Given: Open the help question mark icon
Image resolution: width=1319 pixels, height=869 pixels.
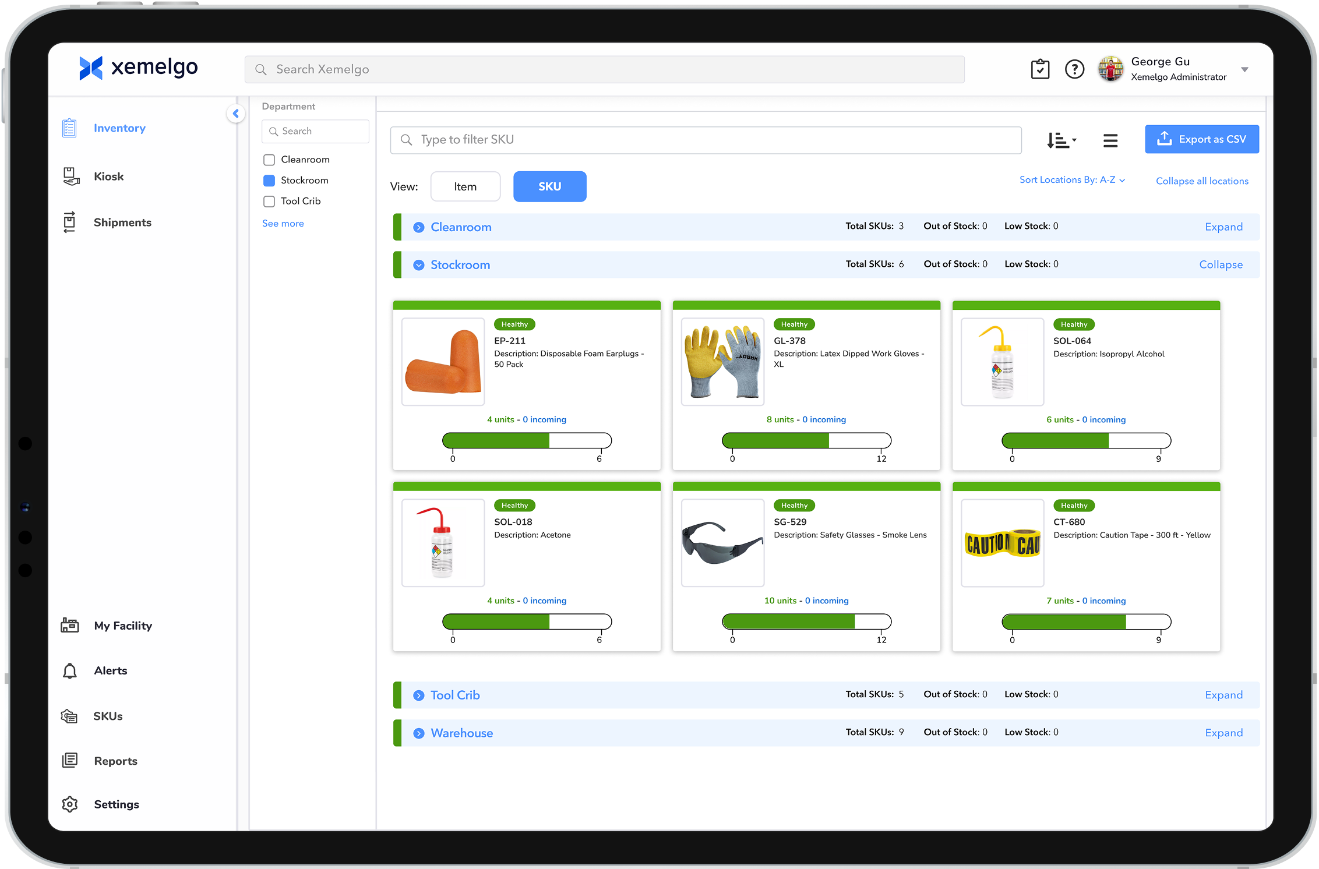Looking at the screenshot, I should (x=1074, y=69).
